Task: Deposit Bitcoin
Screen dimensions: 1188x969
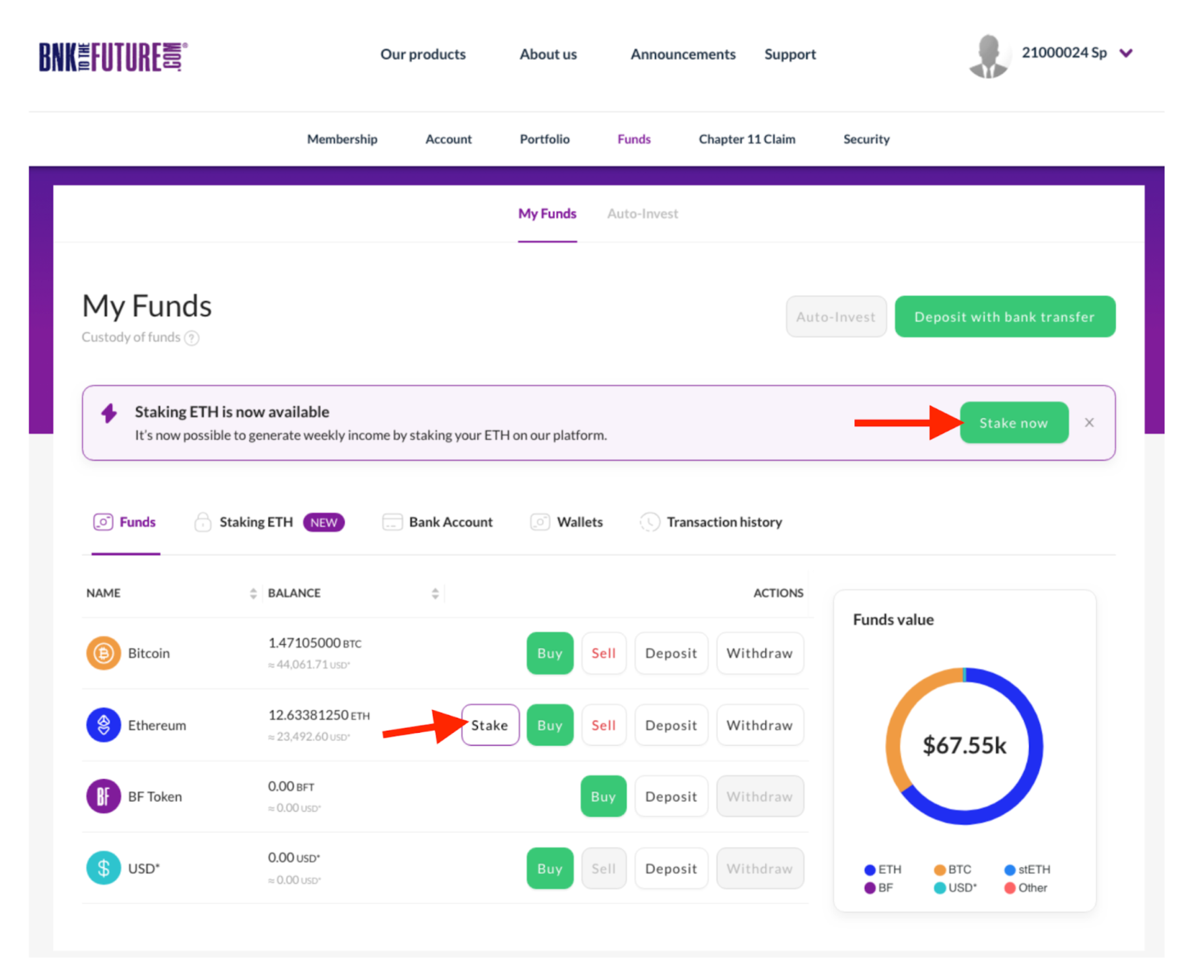Action: tap(671, 653)
